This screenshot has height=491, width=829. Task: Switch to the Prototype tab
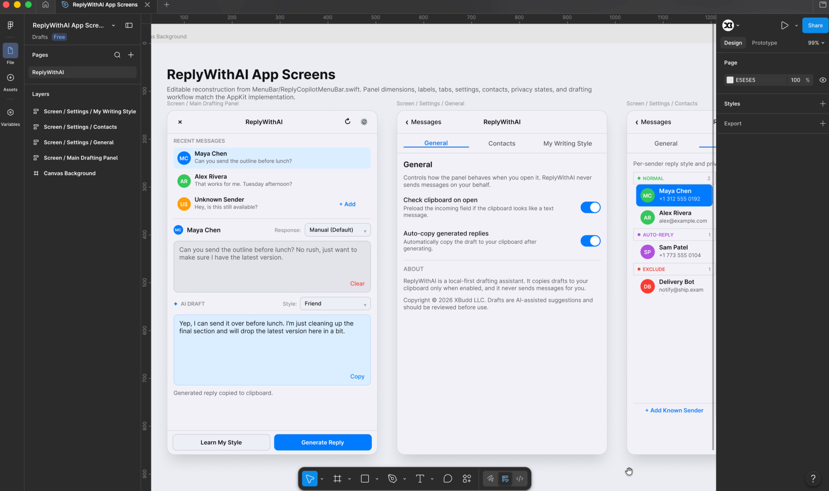click(764, 43)
